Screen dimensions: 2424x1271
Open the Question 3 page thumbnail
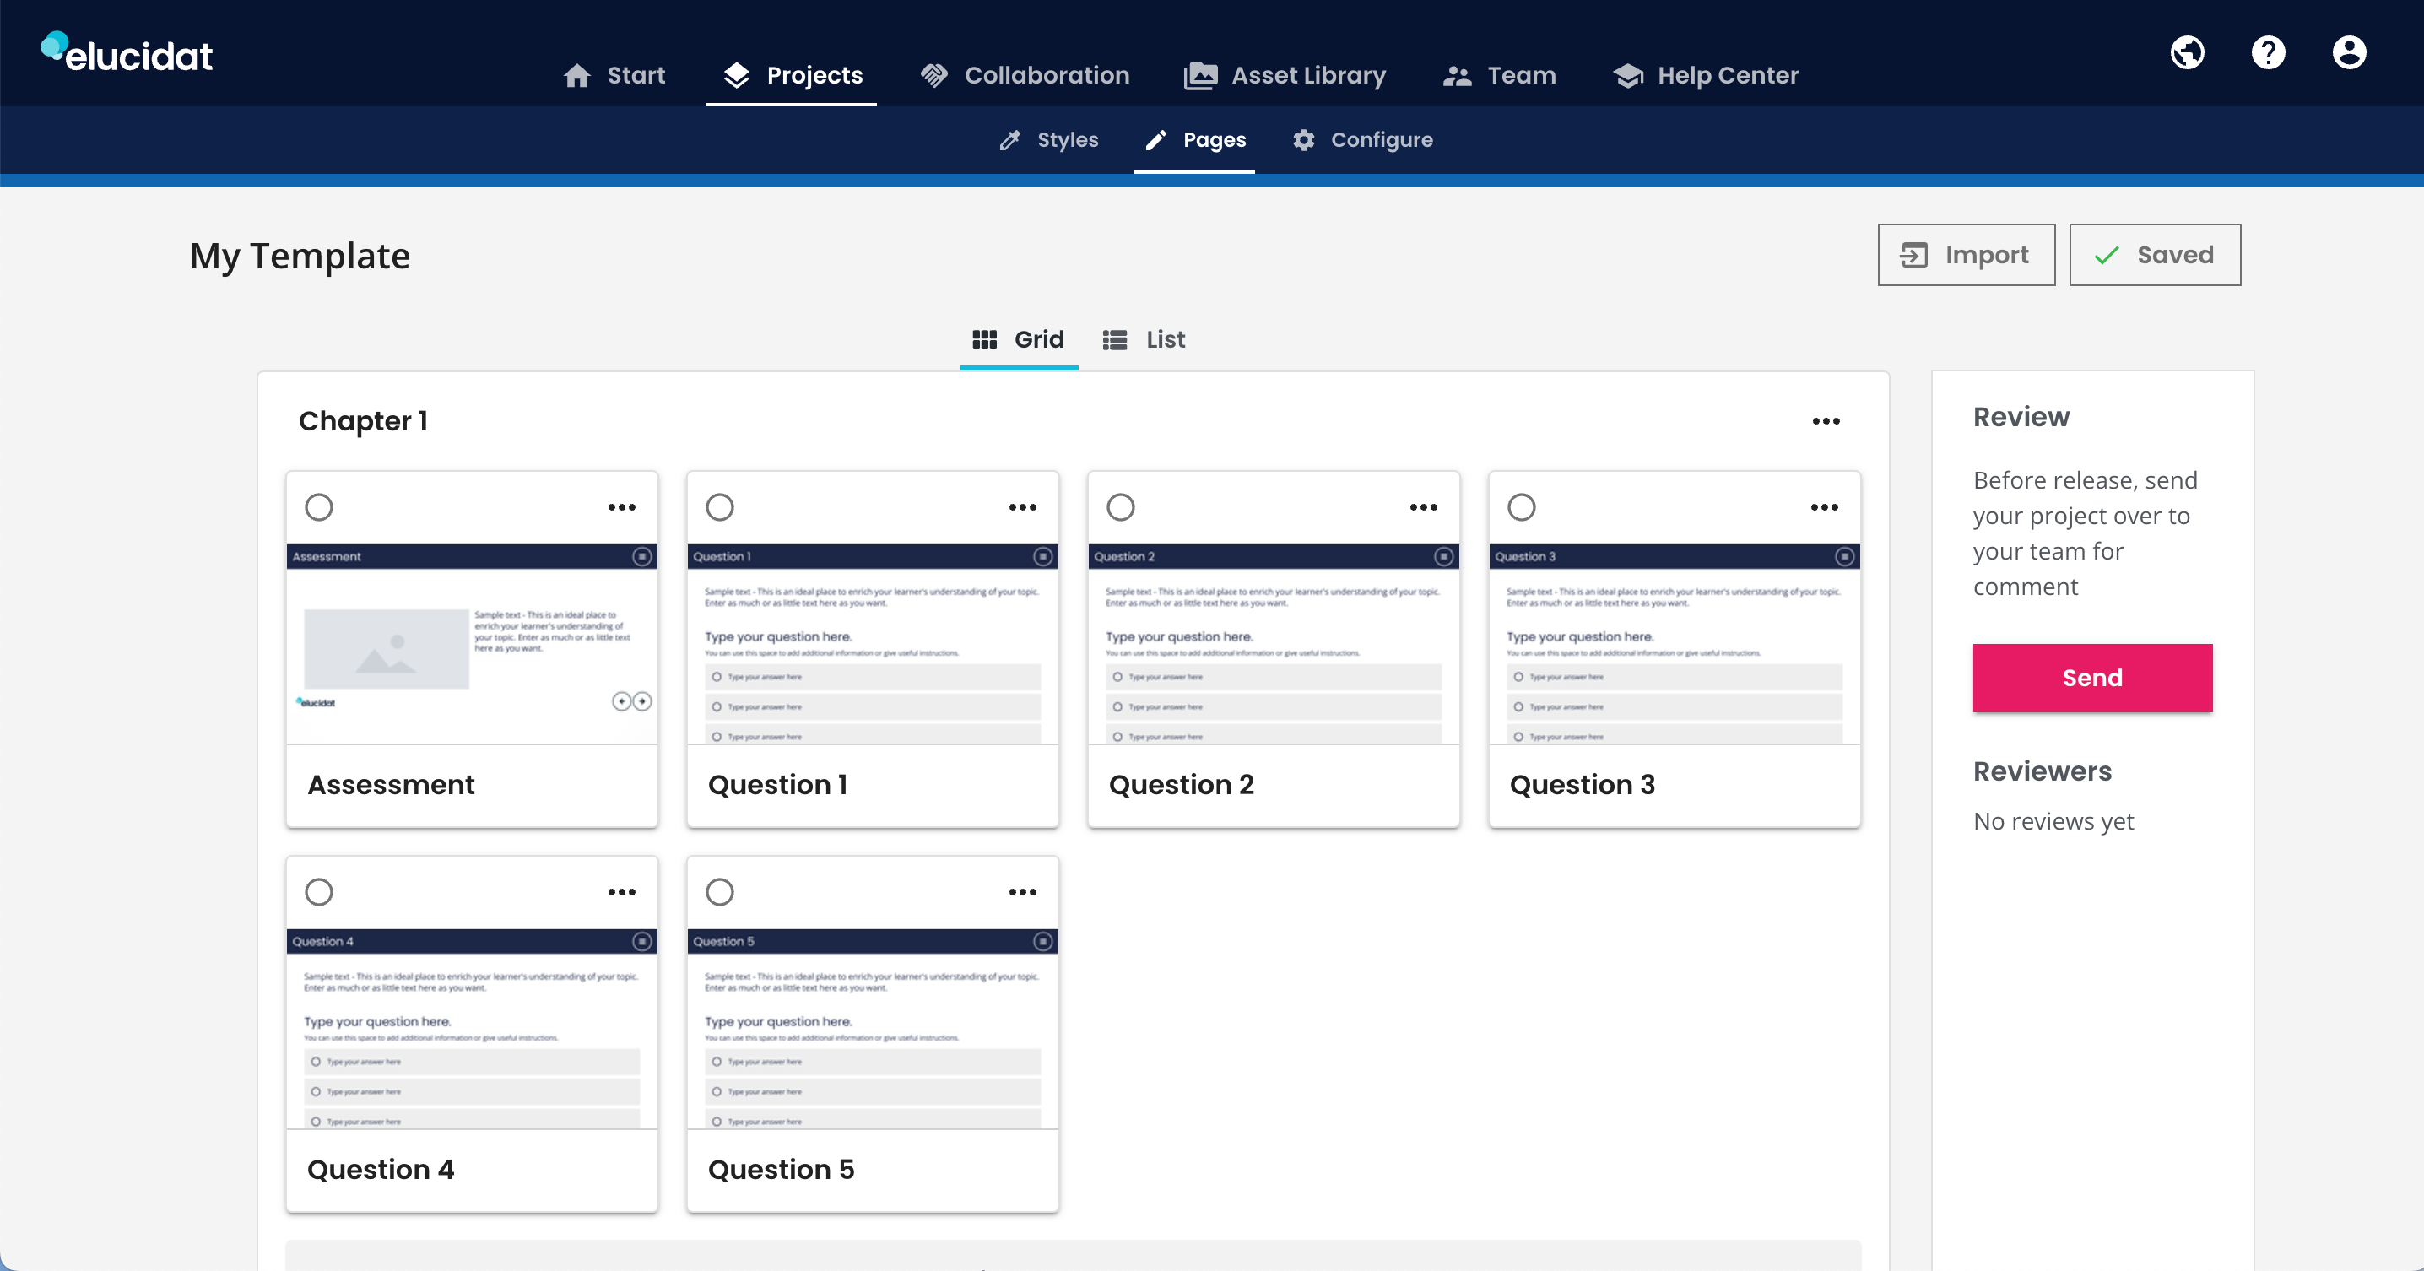[x=1674, y=645]
